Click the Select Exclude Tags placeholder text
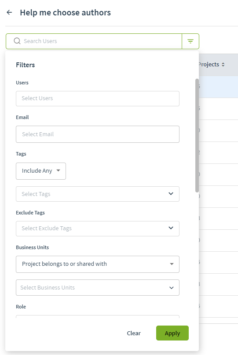Image resolution: width=238 pixels, height=355 pixels. coord(47,228)
